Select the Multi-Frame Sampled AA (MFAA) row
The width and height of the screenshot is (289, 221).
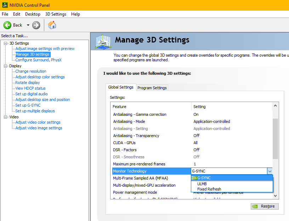coord(152,178)
